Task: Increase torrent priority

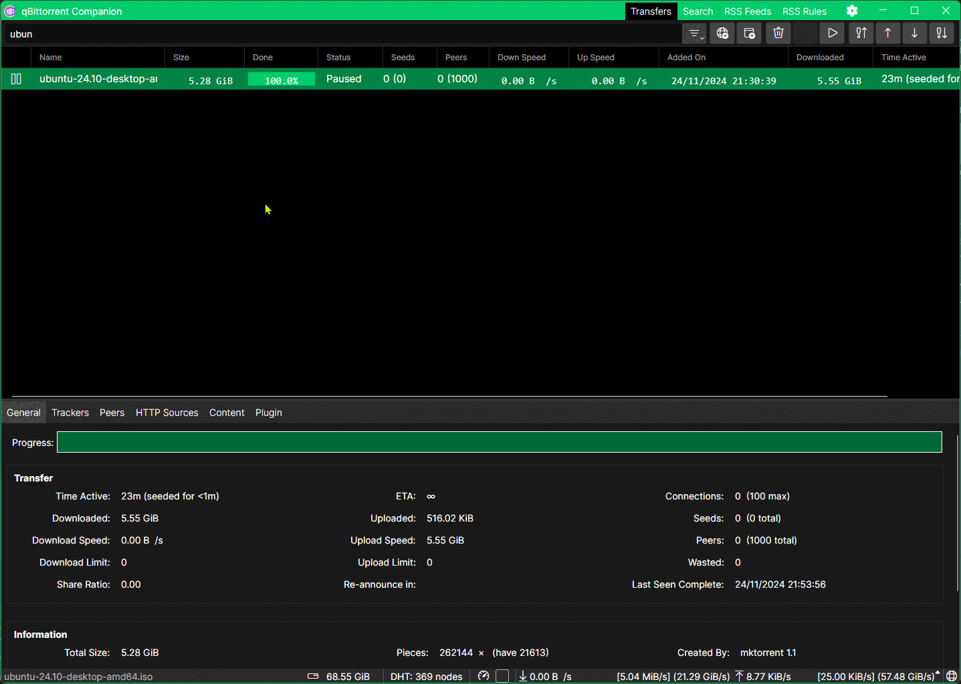Action: pyautogui.click(x=887, y=33)
